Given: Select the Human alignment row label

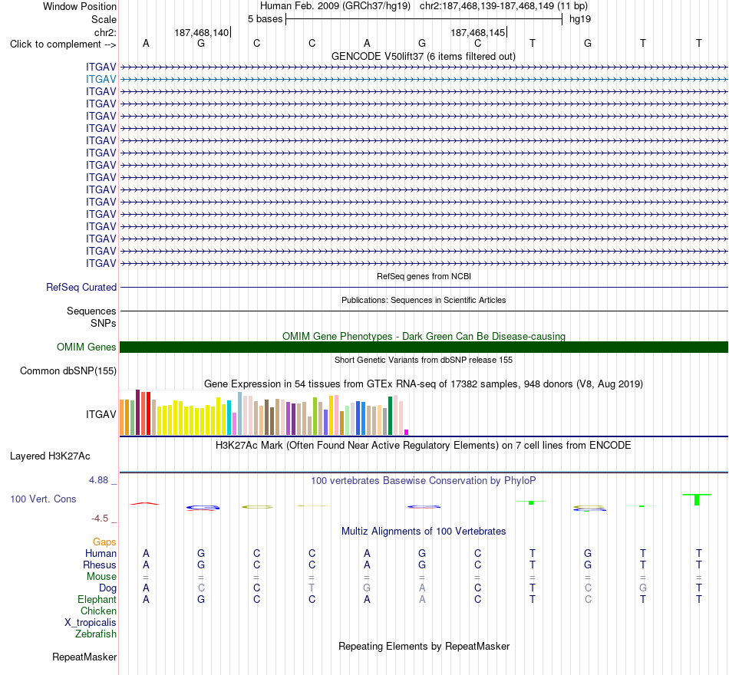Looking at the screenshot, I should pyautogui.click(x=101, y=553).
